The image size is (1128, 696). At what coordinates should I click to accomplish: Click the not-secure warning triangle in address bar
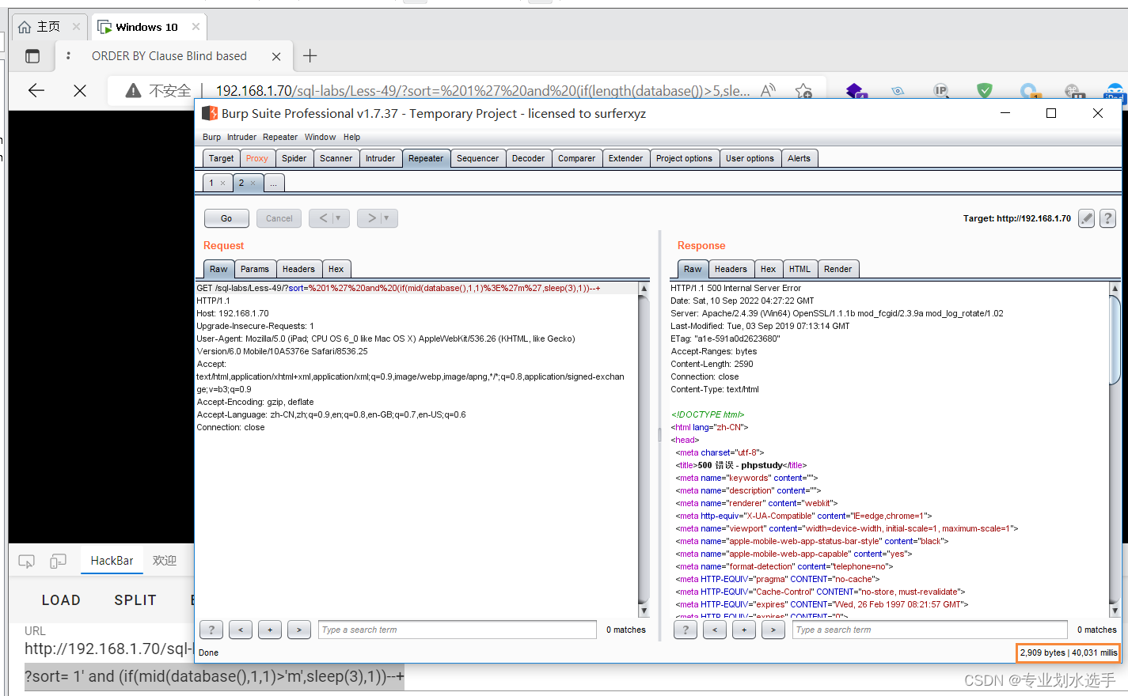pos(133,91)
